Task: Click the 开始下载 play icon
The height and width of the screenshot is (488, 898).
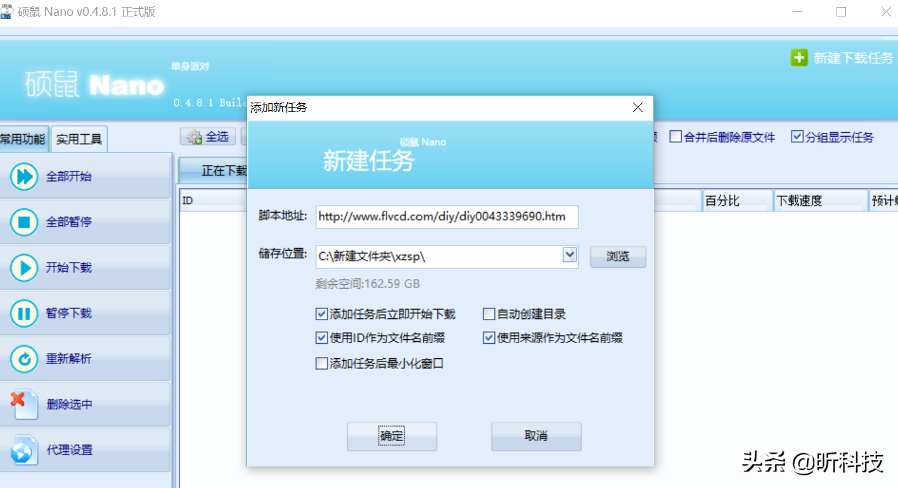Action: click(x=24, y=268)
